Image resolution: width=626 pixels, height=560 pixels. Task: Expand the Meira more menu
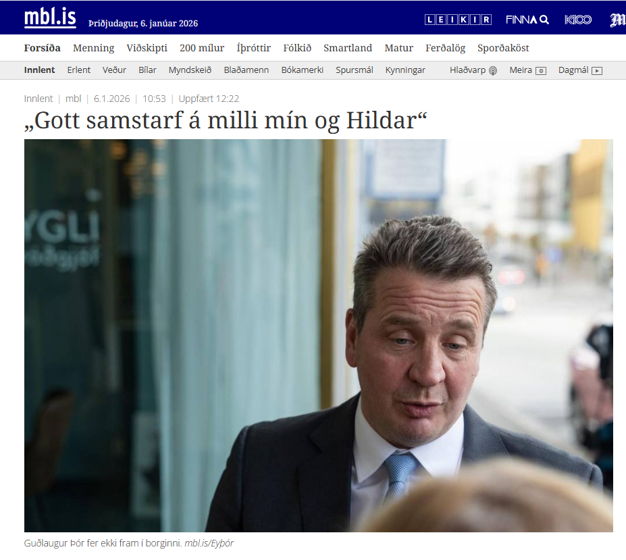[x=527, y=70]
